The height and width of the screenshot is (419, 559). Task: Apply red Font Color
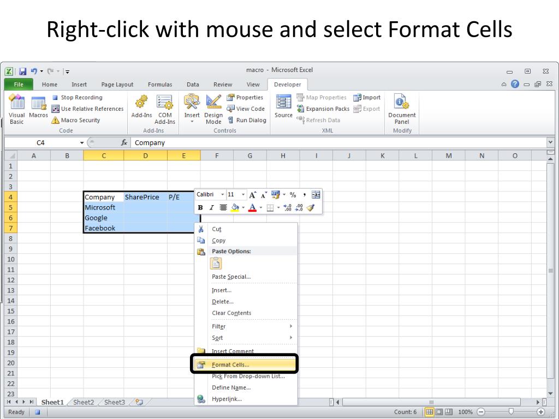[252, 208]
